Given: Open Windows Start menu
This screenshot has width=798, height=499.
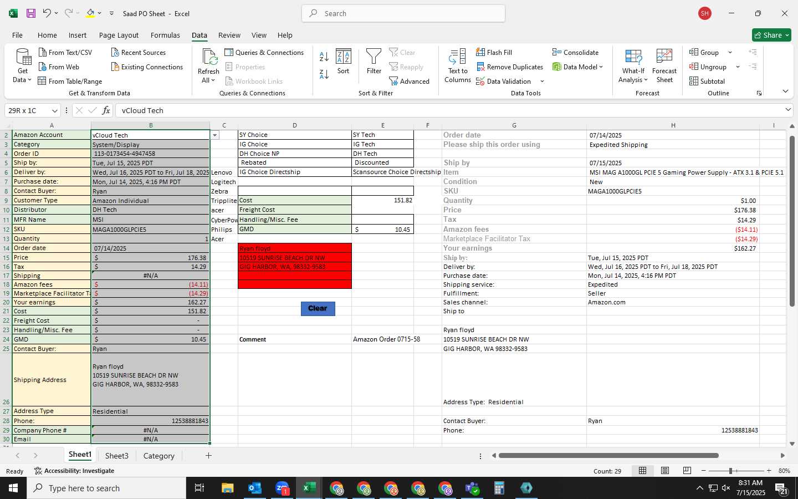Looking at the screenshot, I should pyautogui.click(x=13, y=488).
